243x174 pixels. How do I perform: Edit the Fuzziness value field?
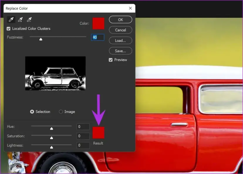click(97, 37)
